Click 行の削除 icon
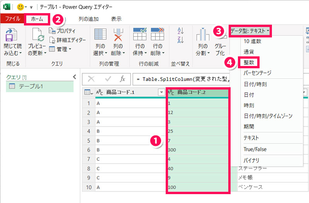 click(x=158, y=34)
